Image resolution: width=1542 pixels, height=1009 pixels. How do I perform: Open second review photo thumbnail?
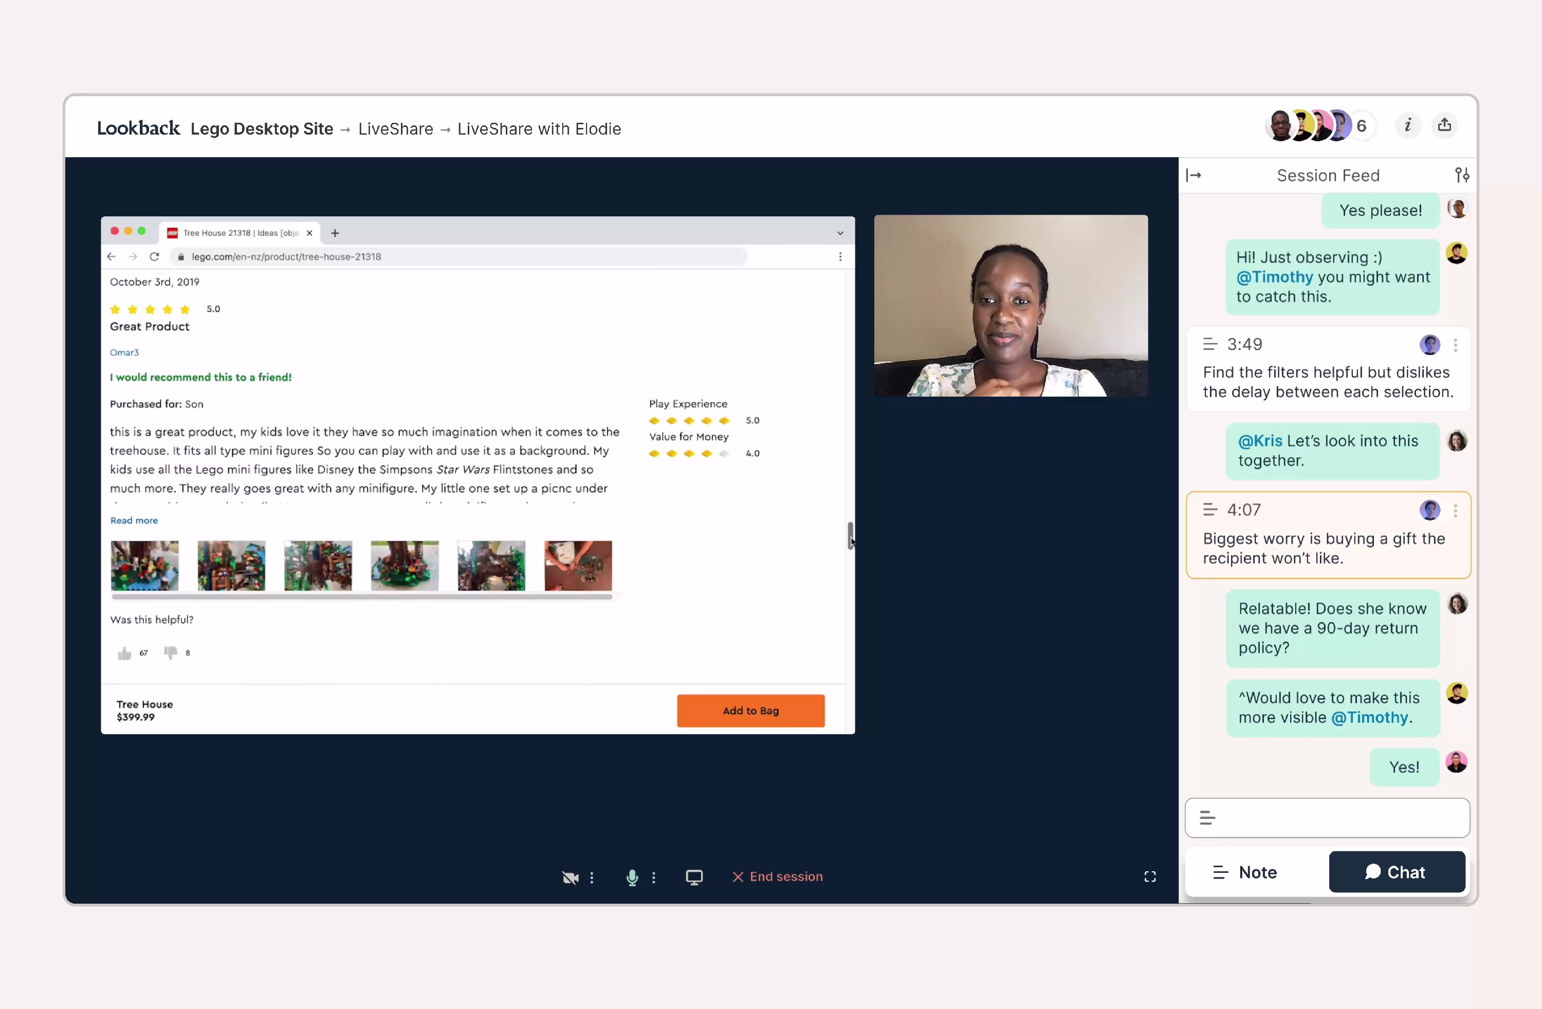[231, 565]
